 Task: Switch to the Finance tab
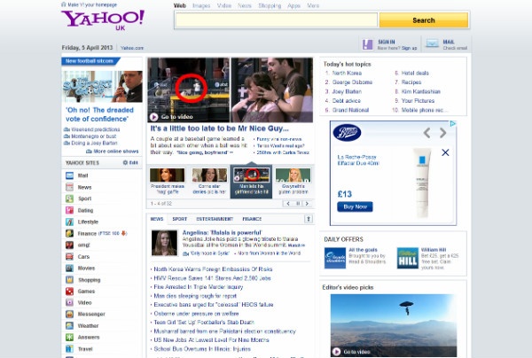tap(252, 219)
